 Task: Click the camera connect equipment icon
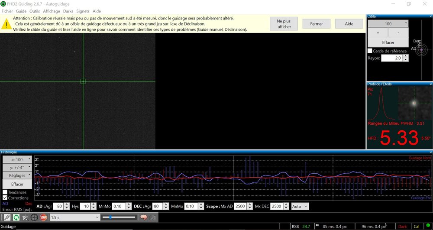point(7,217)
